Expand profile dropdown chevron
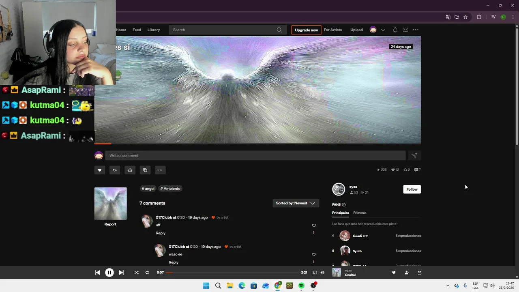The height and width of the screenshot is (292, 519). click(382, 30)
